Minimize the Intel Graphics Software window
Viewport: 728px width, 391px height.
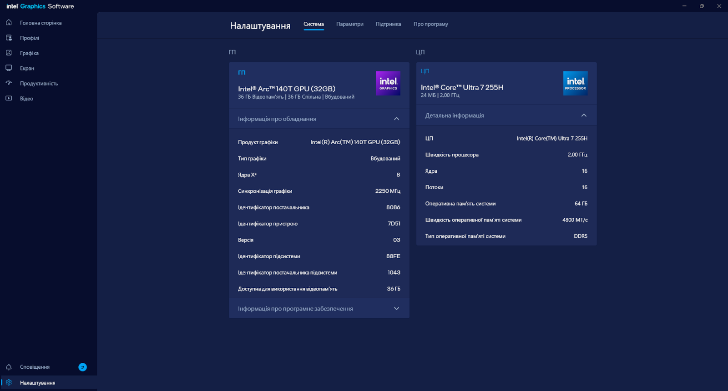[x=684, y=6]
